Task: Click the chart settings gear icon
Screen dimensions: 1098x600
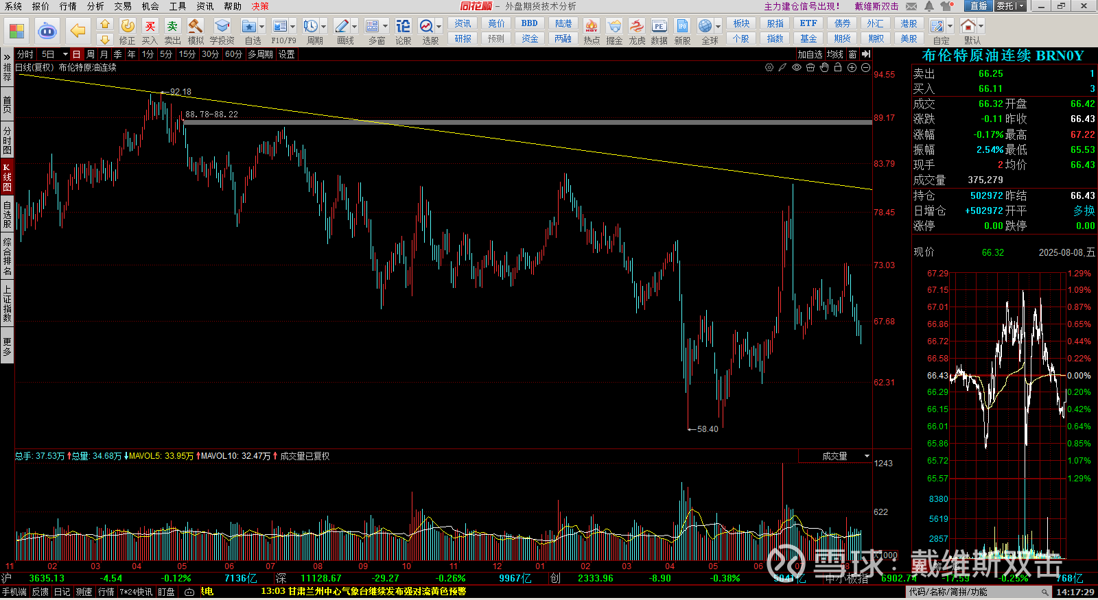Action: click(x=769, y=67)
